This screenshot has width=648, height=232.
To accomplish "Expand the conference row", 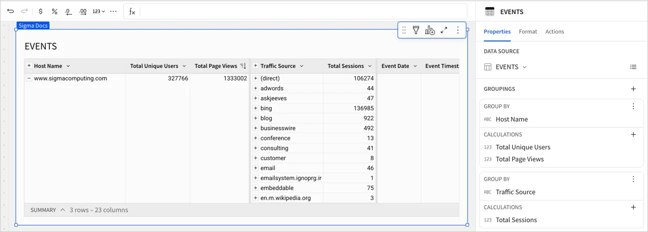I will click(255, 138).
